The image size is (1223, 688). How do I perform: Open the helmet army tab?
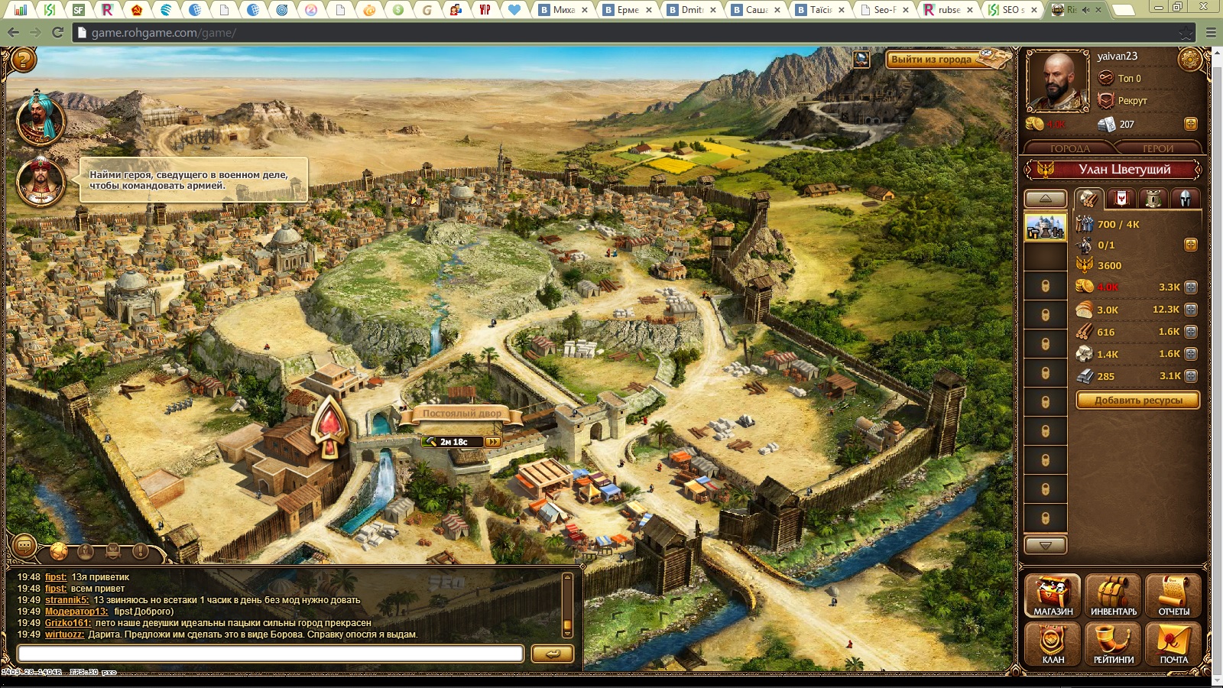click(1186, 199)
